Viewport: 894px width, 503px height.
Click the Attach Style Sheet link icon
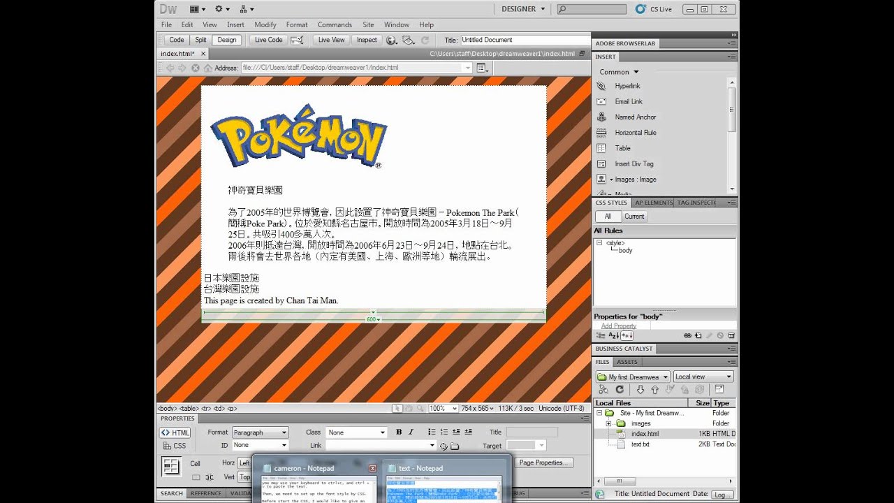tap(688, 335)
